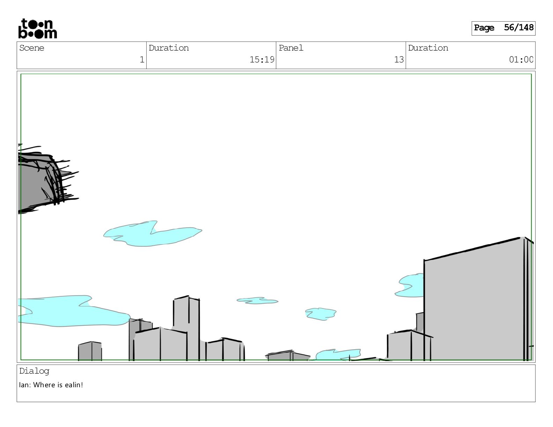Click the scene number value '1'

coord(142,60)
